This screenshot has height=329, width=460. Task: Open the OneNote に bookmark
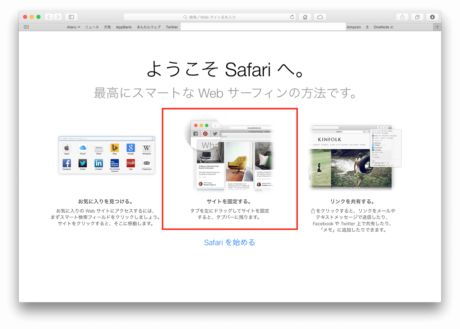point(383,27)
